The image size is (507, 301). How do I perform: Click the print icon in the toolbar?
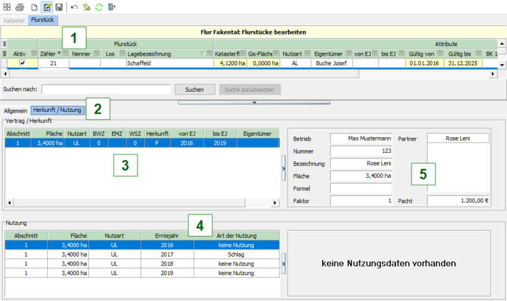[x=20, y=7]
